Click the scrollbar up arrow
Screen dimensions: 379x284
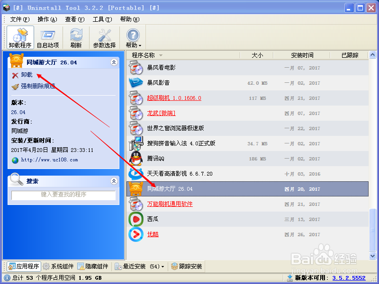372,55
